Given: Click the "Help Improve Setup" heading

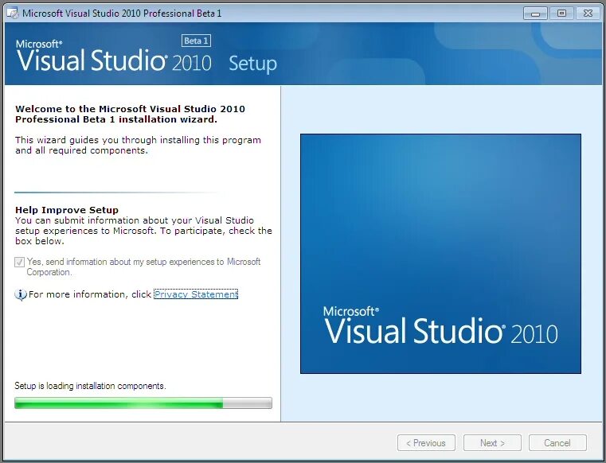Looking at the screenshot, I should (x=67, y=210).
